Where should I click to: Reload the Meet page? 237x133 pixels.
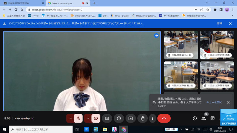[x=16, y=10]
